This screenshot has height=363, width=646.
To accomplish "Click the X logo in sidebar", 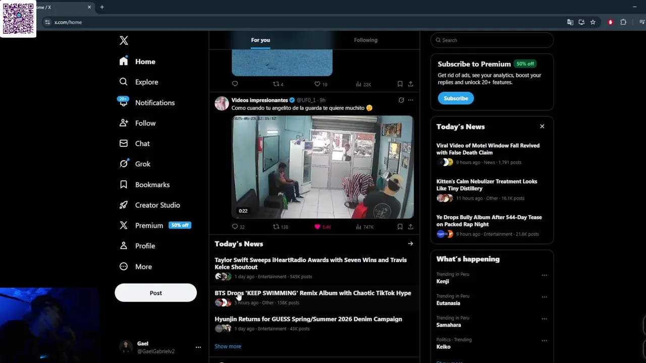I will click(124, 41).
